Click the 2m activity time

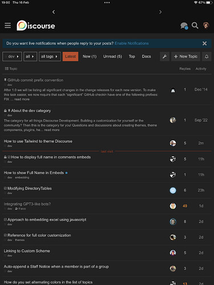click(201, 143)
